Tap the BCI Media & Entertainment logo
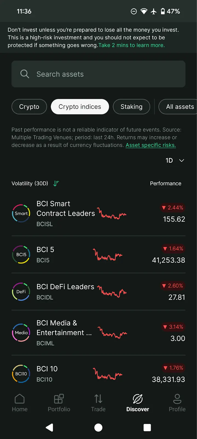Viewport: 197px width, 439px height. [x=21, y=333]
